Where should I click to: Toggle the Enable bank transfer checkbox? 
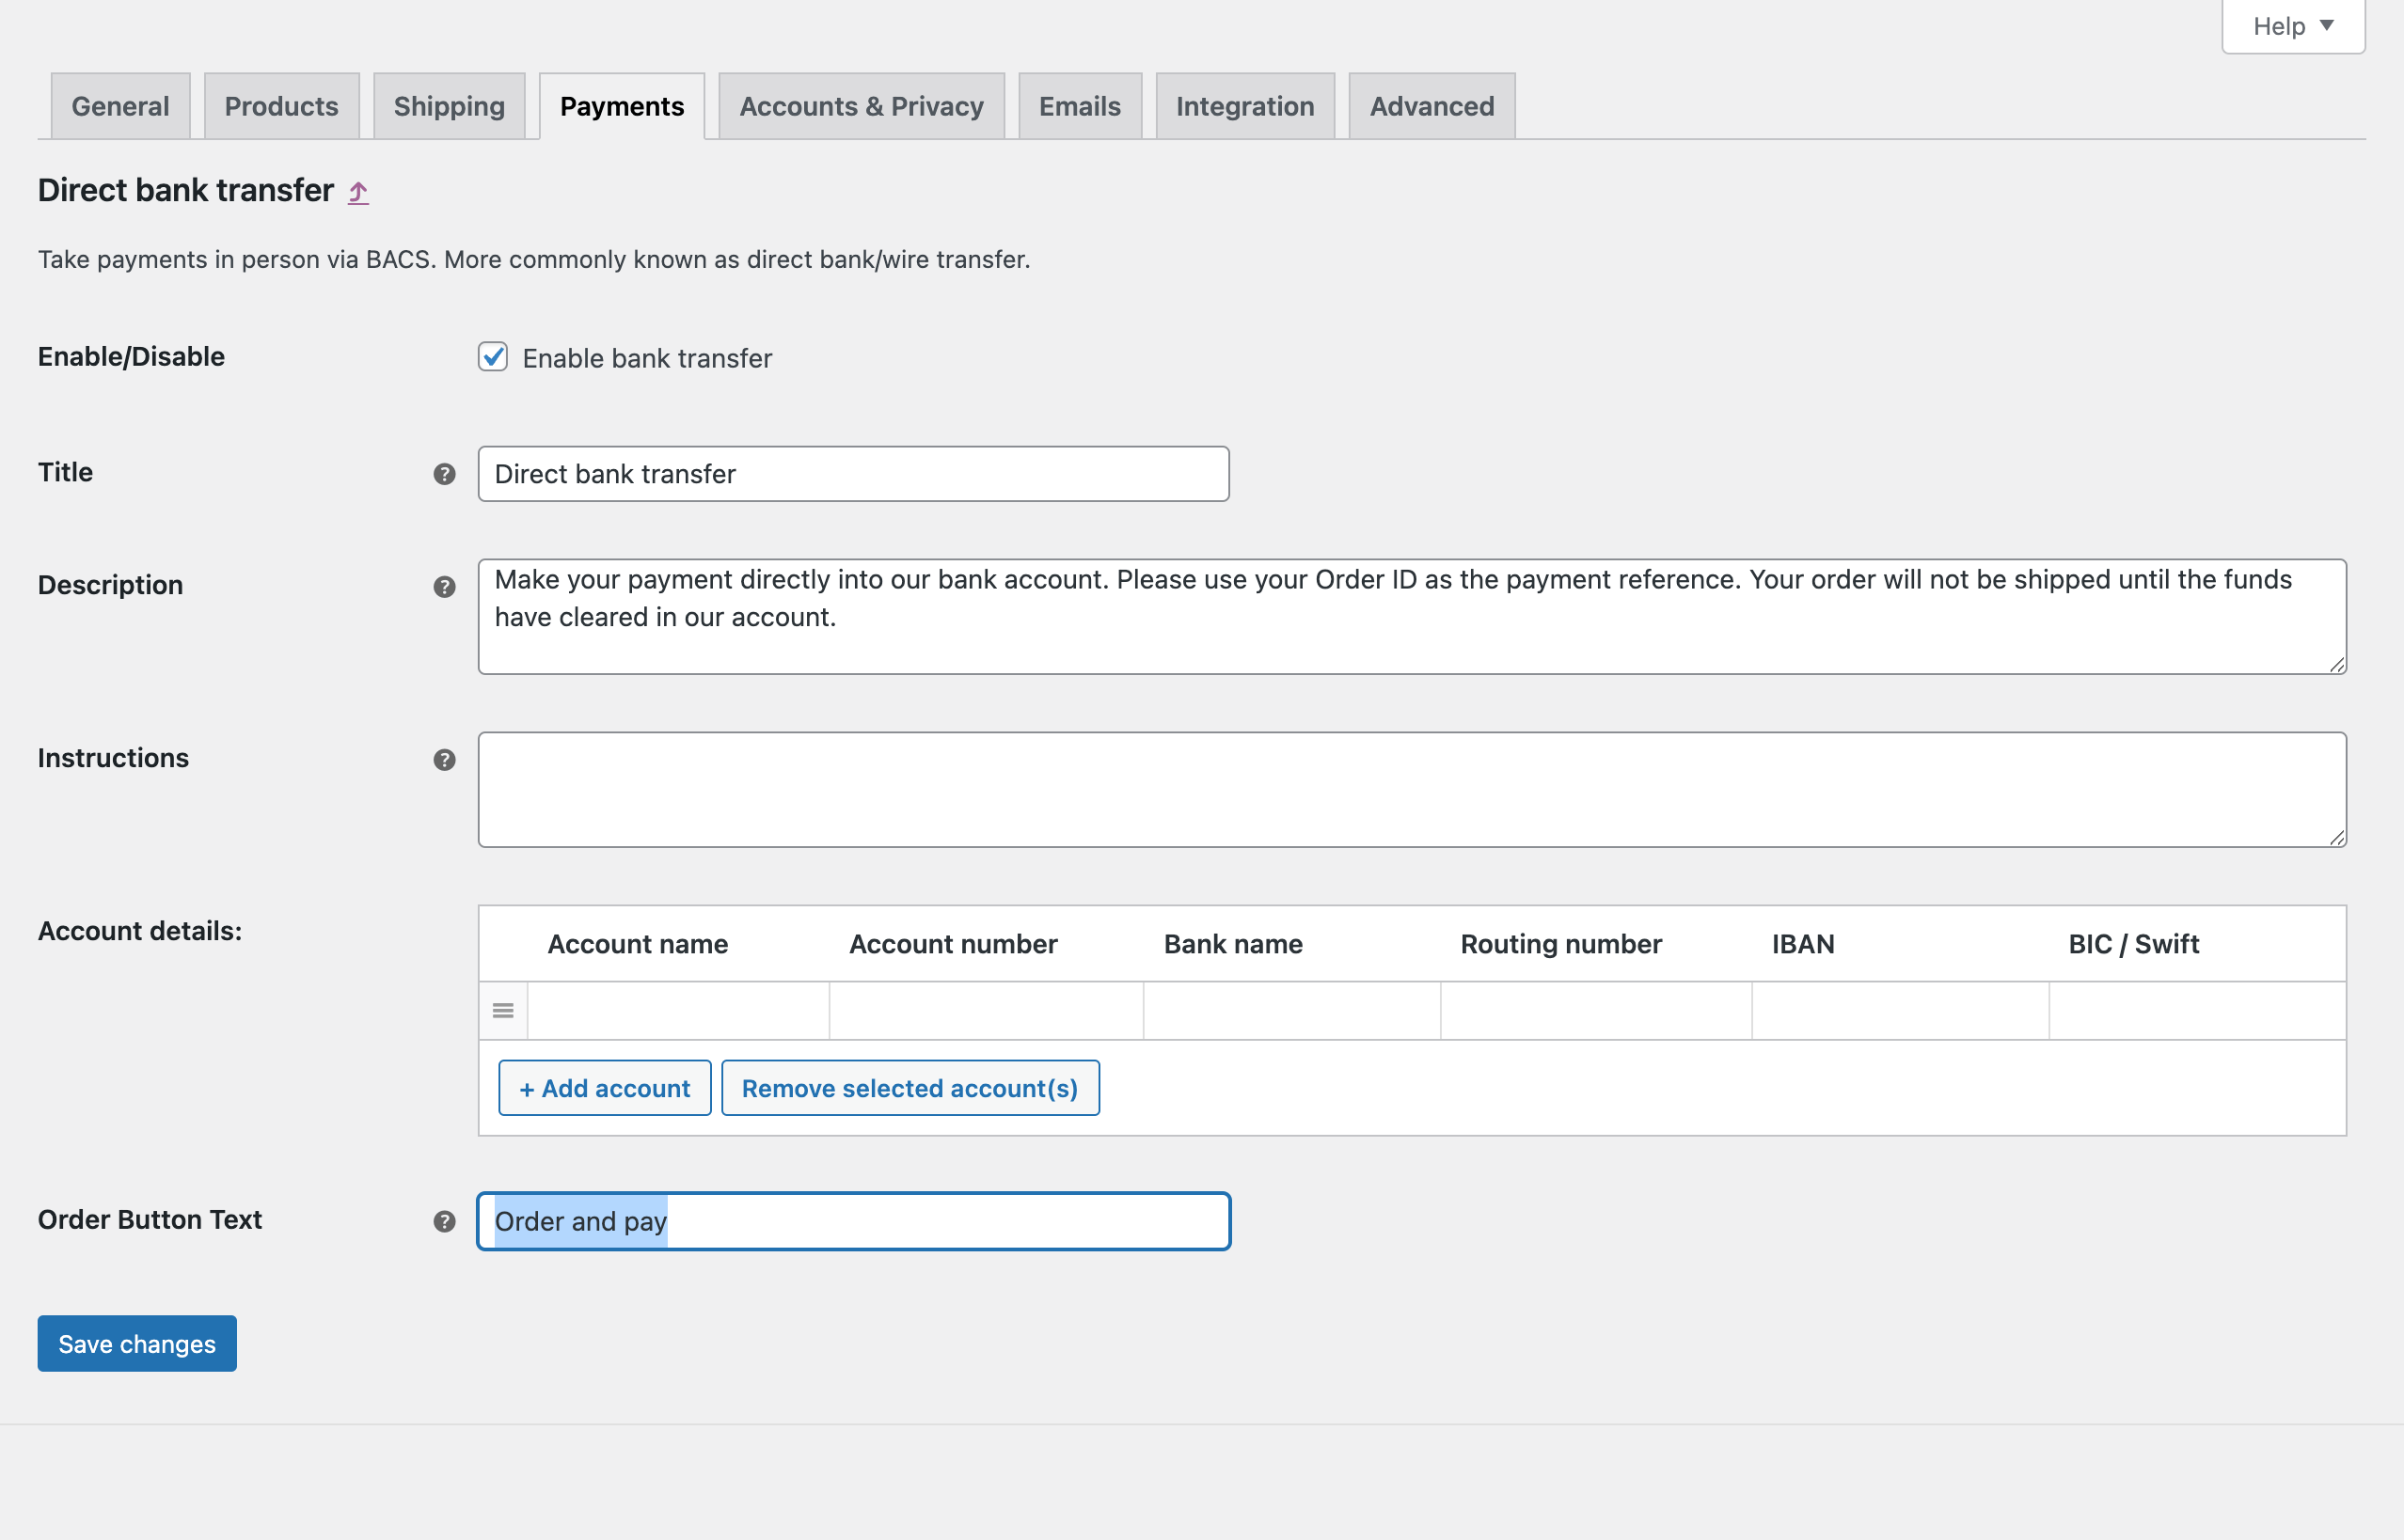492,357
